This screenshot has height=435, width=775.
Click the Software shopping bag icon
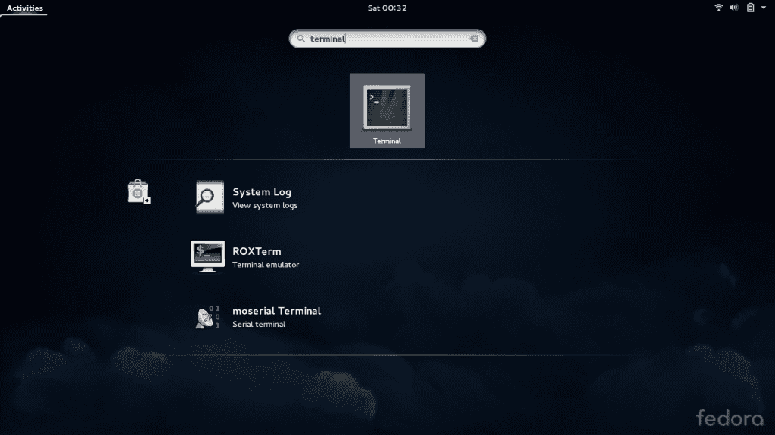pos(138,192)
